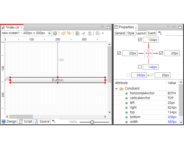The height and width of the screenshot is (149, 184).
Task: Toggle the left anchor checkbox
Action: coord(119,53)
